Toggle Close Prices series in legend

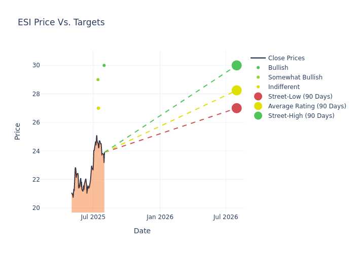(278, 58)
